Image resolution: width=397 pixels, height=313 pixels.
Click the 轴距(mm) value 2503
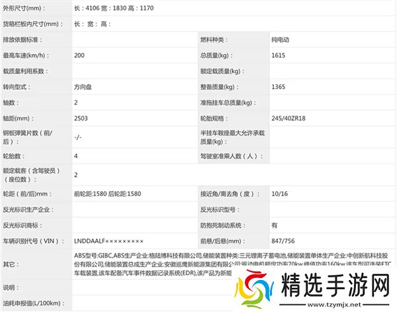[x=81, y=119]
